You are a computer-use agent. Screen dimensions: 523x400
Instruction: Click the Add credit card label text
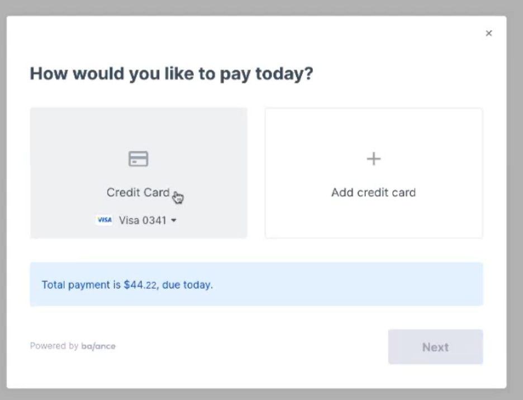click(x=374, y=193)
